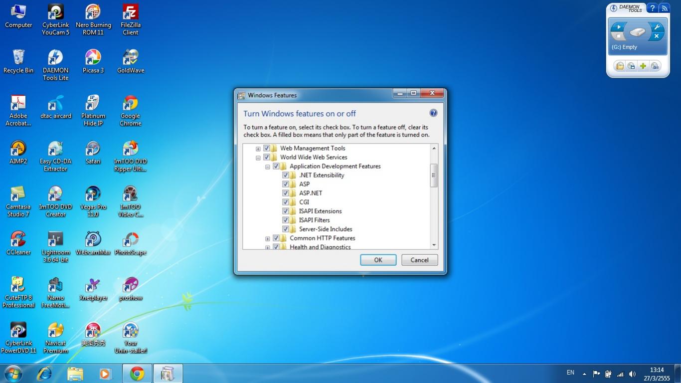
Task: Select the Common HTTP Features label
Action: click(323, 238)
